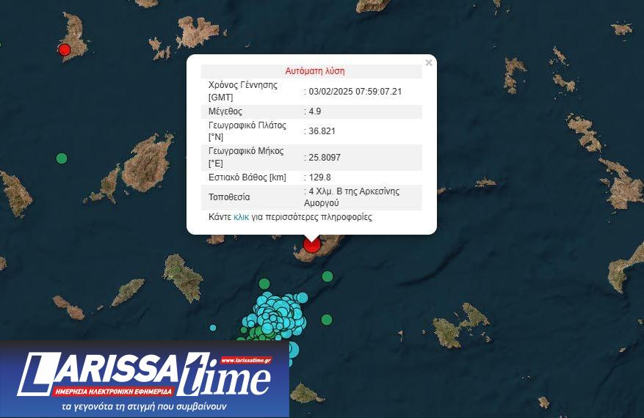This screenshot has height=418, width=644.
Task: Click the green marker right of the cyan cluster
Action: [327, 320]
